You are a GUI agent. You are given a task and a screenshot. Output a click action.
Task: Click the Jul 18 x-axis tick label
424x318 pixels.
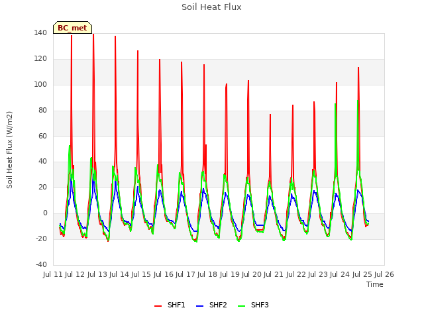pyautogui.click(x=207, y=274)
